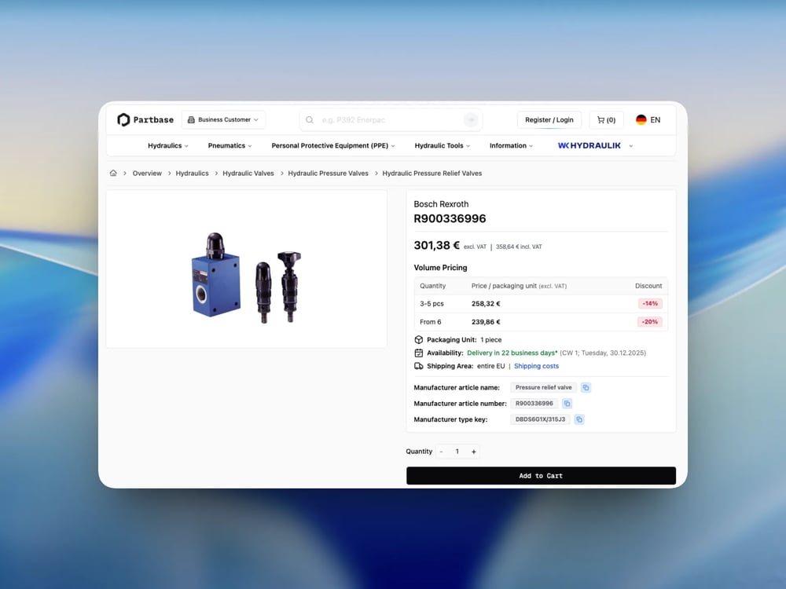Copy the manufacturer type key
This screenshot has height=589, width=786.
579,419
